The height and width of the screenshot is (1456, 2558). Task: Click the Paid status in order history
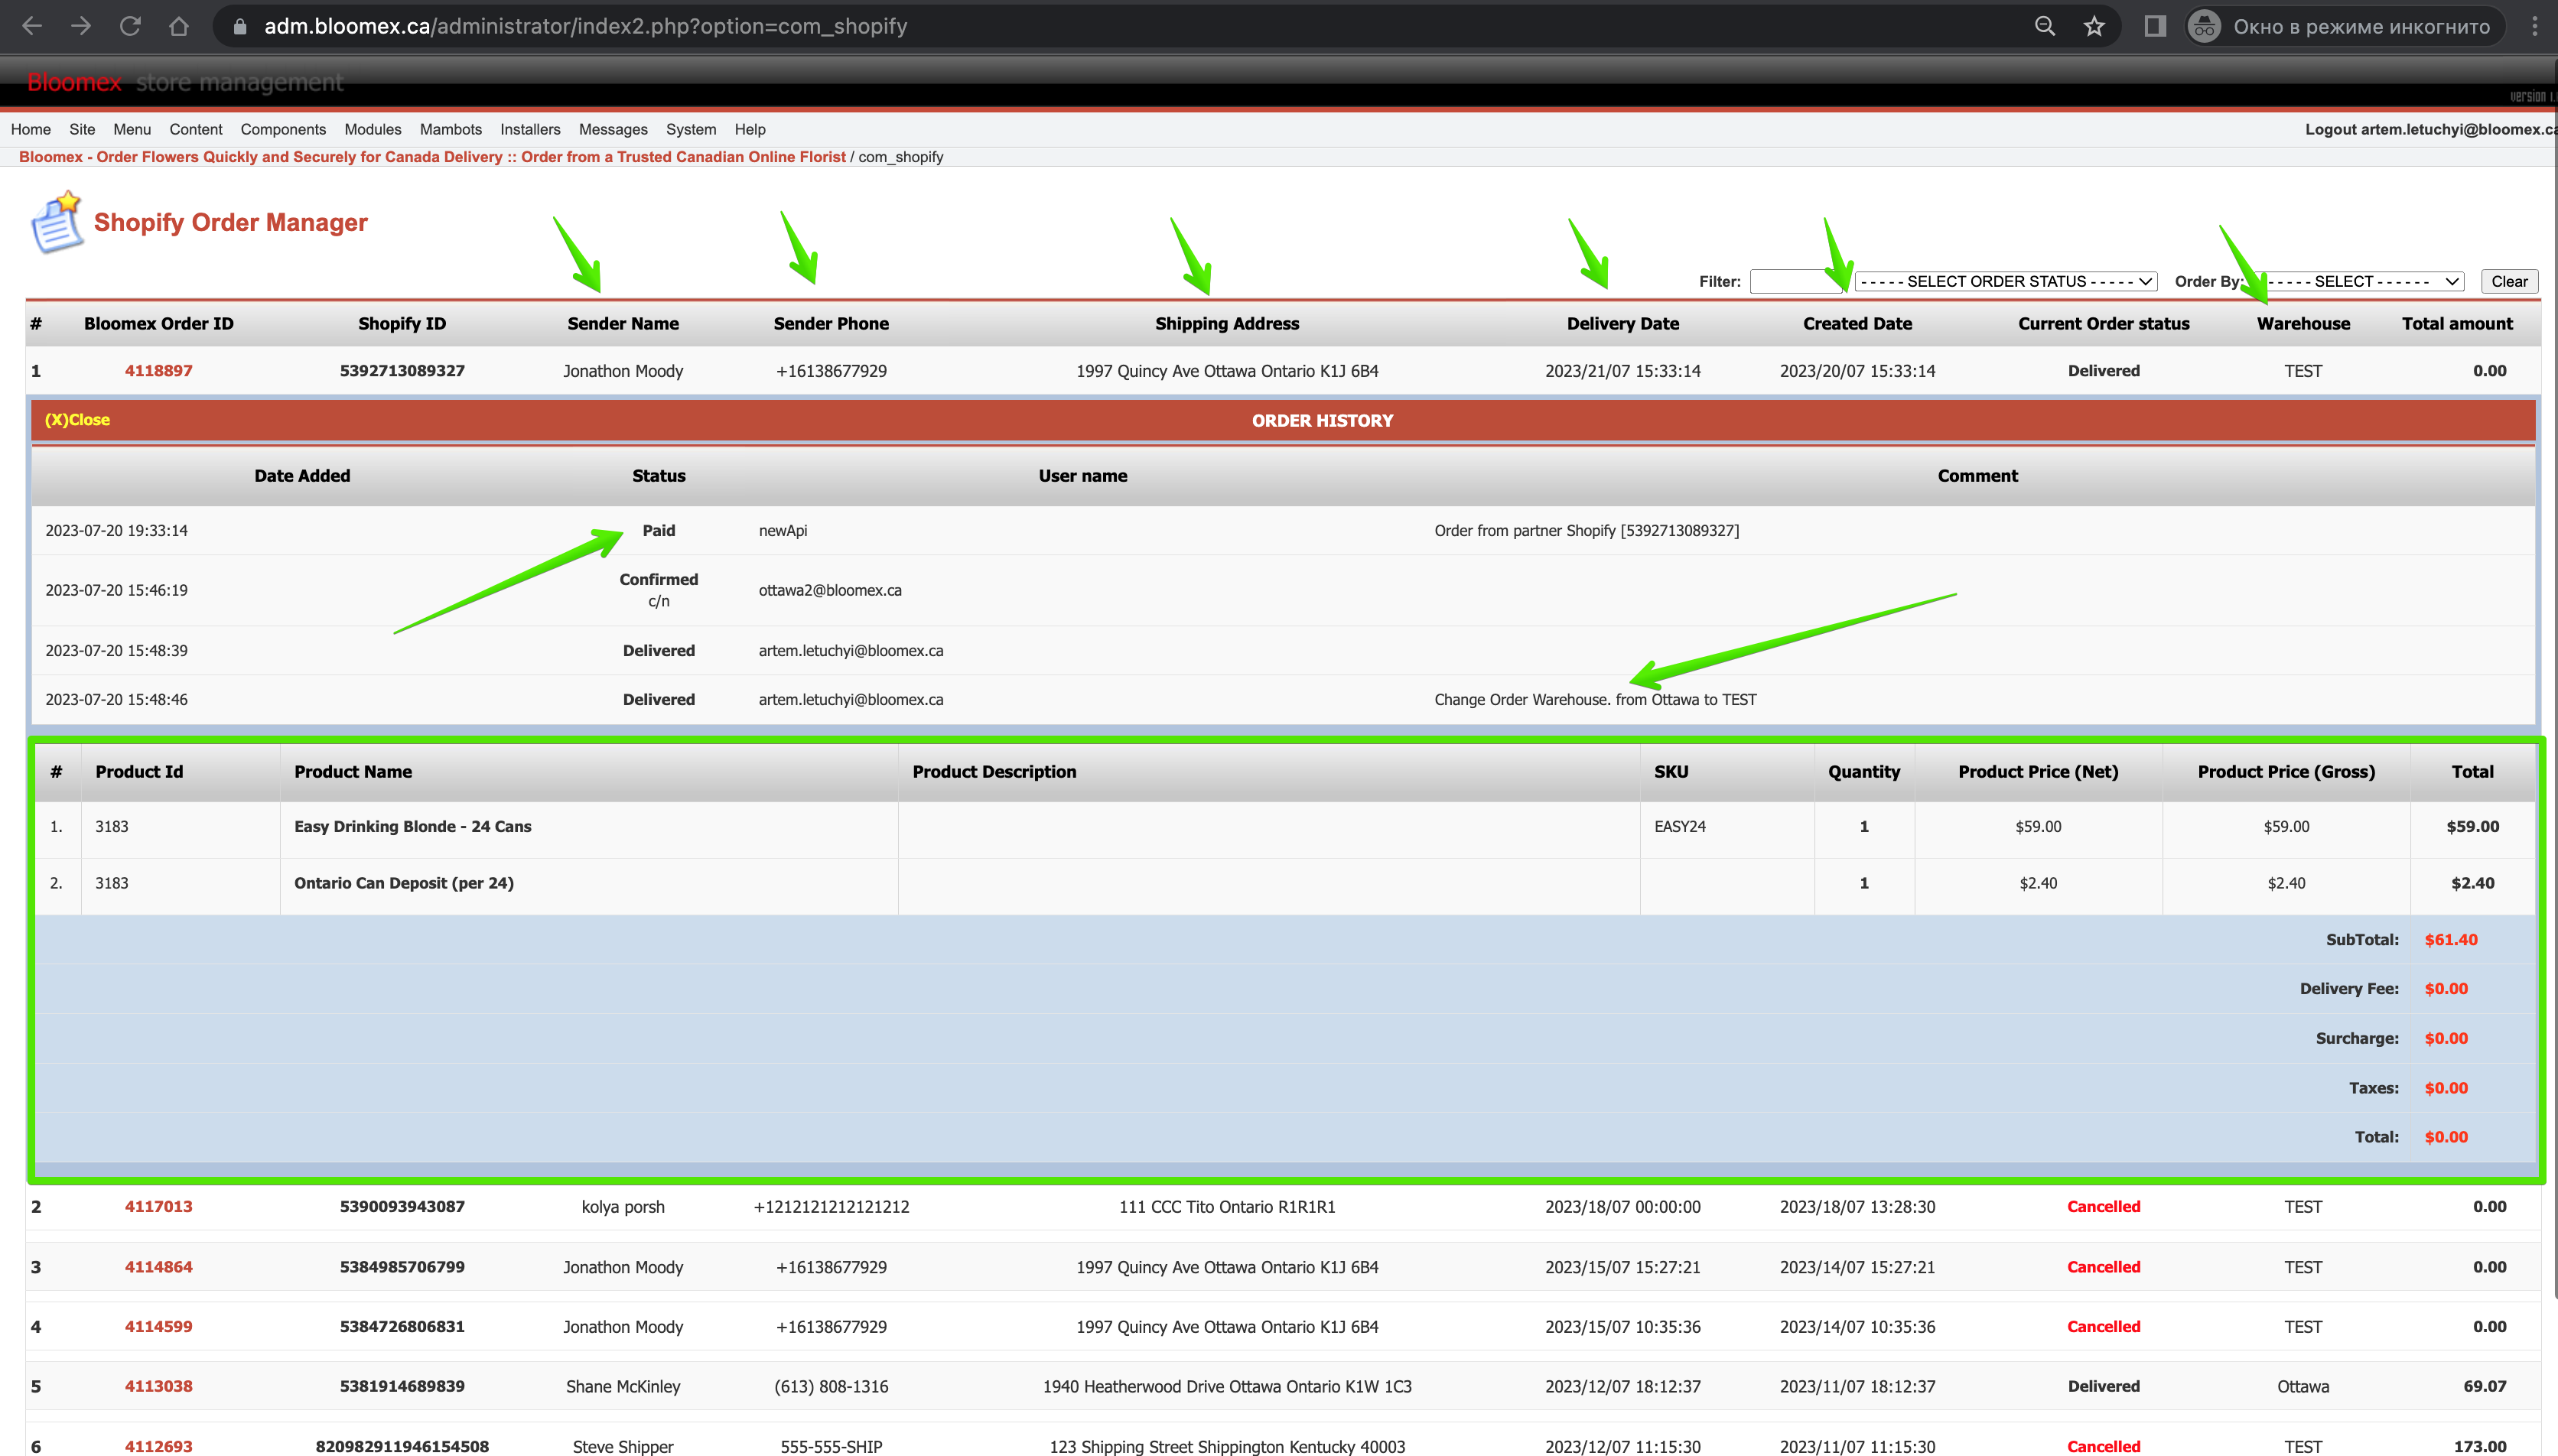click(658, 531)
